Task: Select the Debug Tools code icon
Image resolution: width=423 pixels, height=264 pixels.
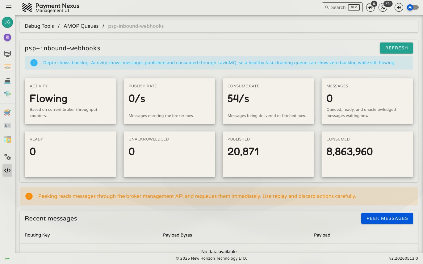Action: click(x=7, y=170)
